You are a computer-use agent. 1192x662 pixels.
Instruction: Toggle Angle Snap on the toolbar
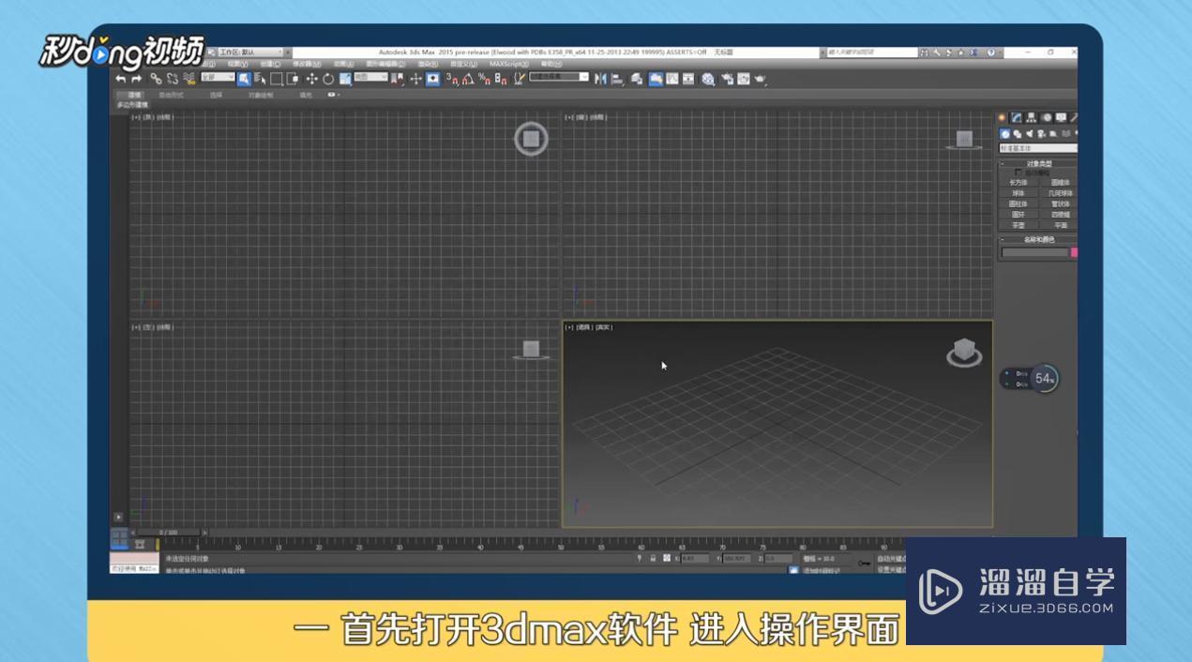(x=467, y=79)
